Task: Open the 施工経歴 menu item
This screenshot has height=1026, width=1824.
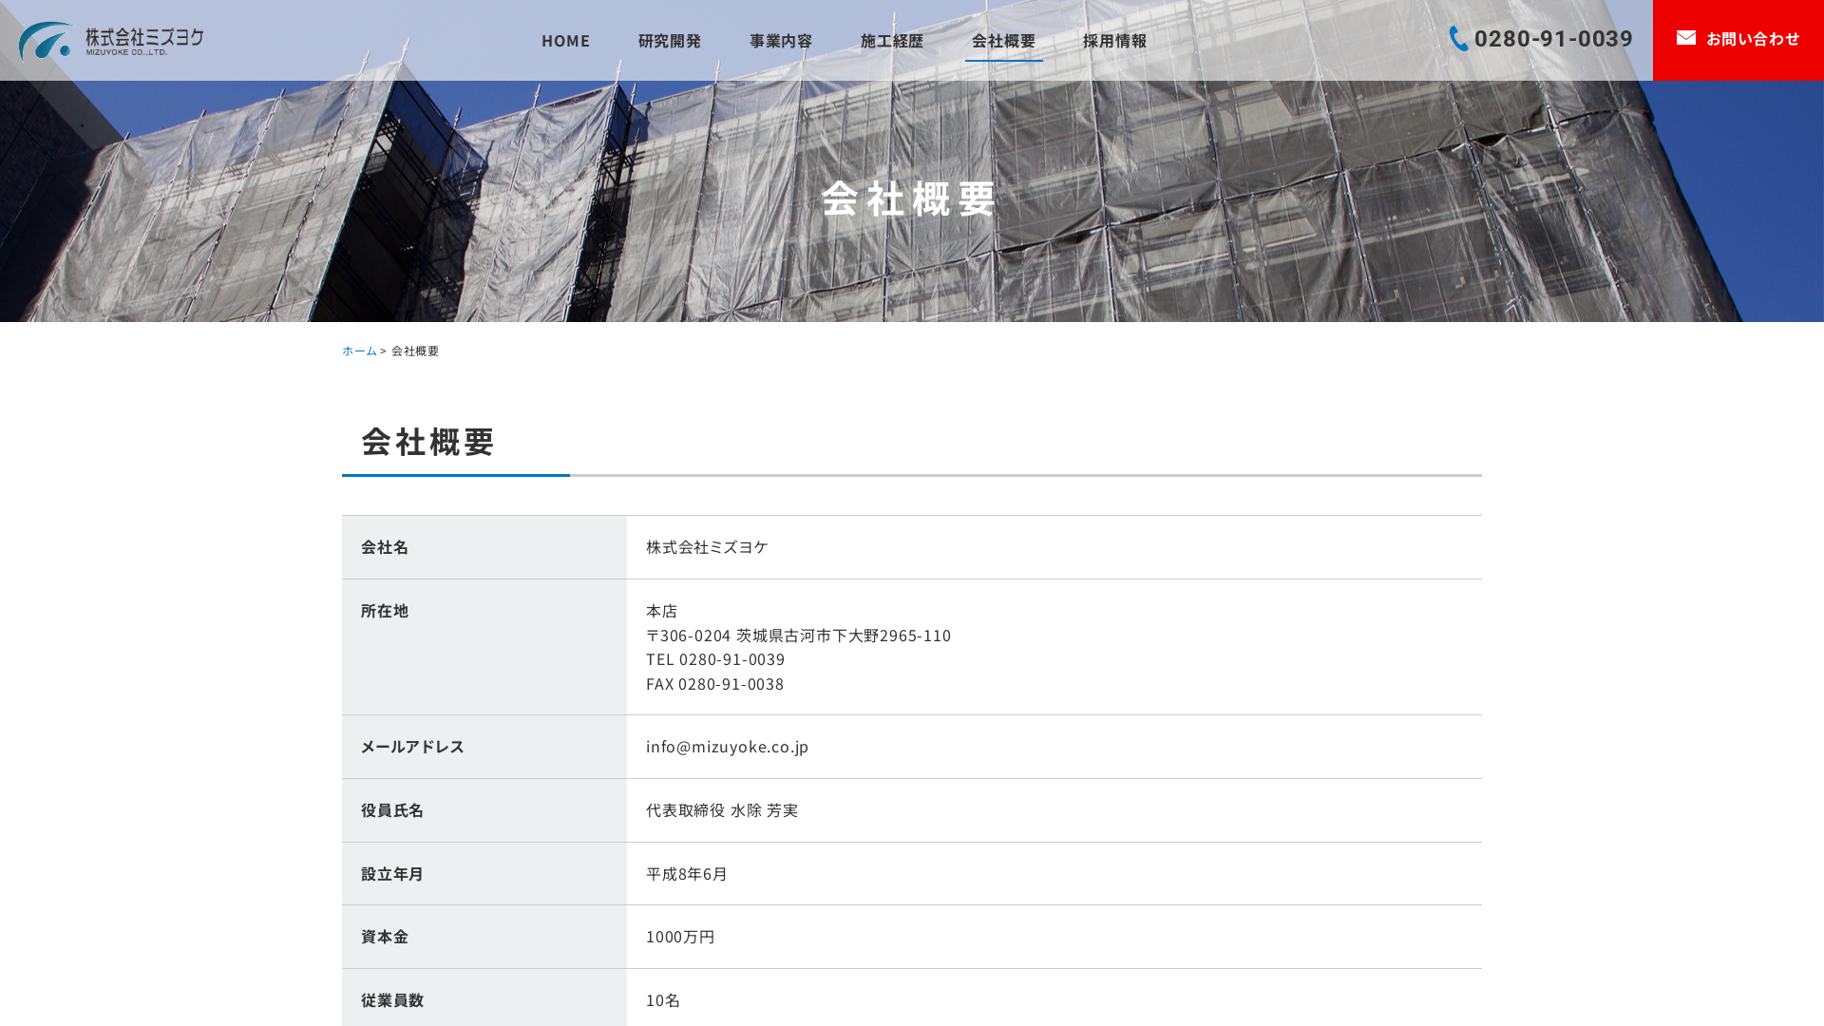Action: tap(892, 41)
